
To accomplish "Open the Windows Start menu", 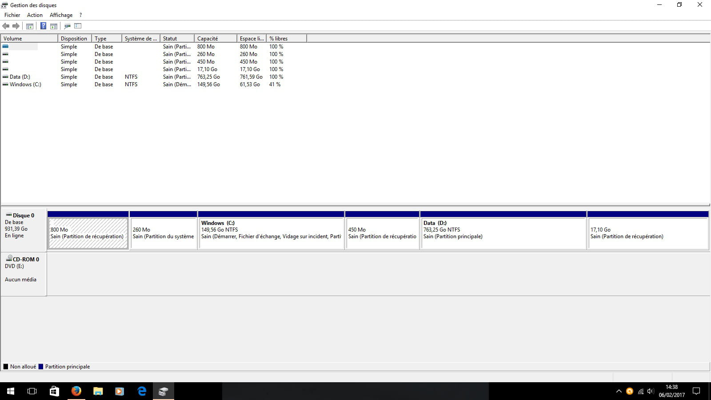I will click(x=11, y=391).
